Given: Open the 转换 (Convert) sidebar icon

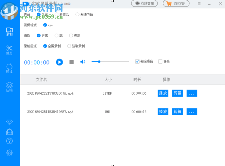Looking at the screenshot, I should click(9, 68).
